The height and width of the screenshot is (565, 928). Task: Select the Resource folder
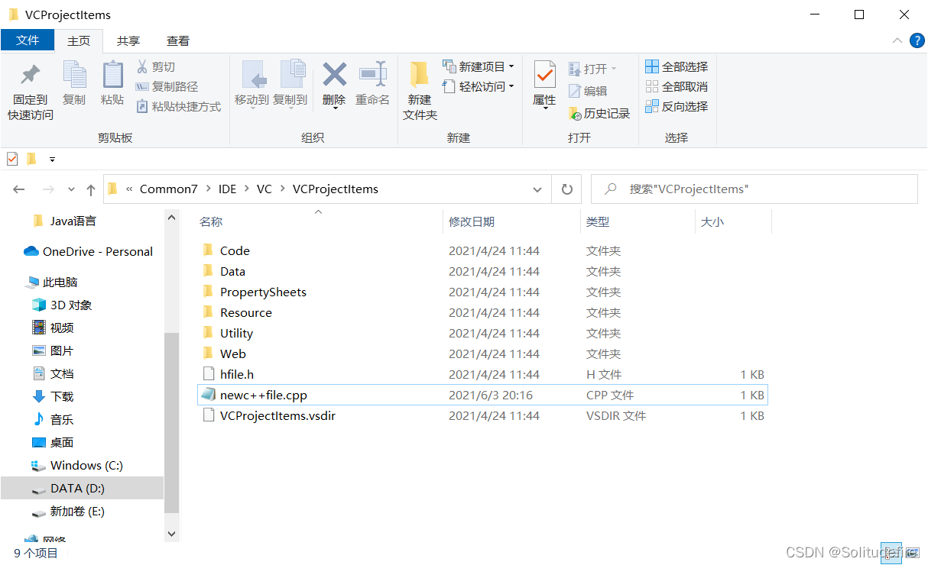(x=482, y=312)
